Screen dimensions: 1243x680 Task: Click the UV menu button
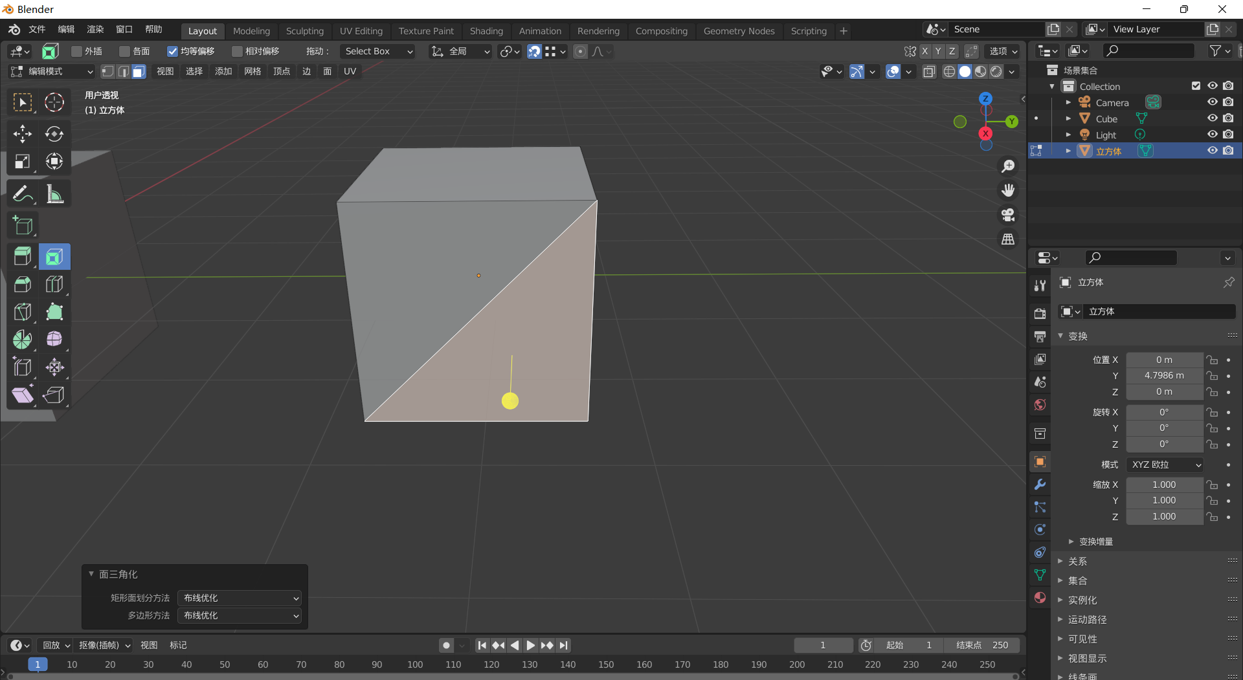[350, 71]
